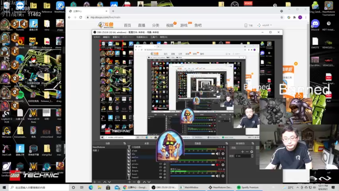Toggle visibility eye of demon source
Viewport: 339px width, 191px height.
(161, 167)
